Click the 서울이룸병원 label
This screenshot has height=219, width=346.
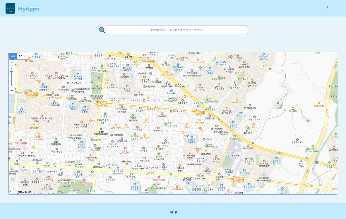85,101
